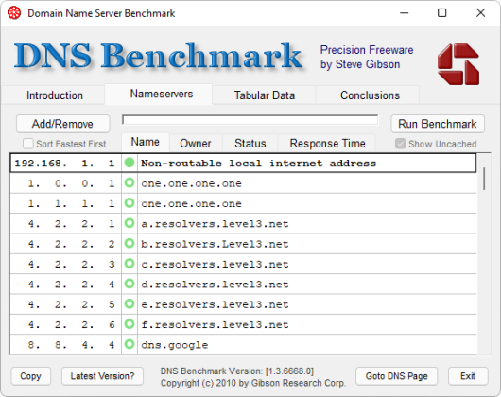
Task: Select one.one.one.one name in 1.0.0.1 row
Action: click(x=191, y=183)
